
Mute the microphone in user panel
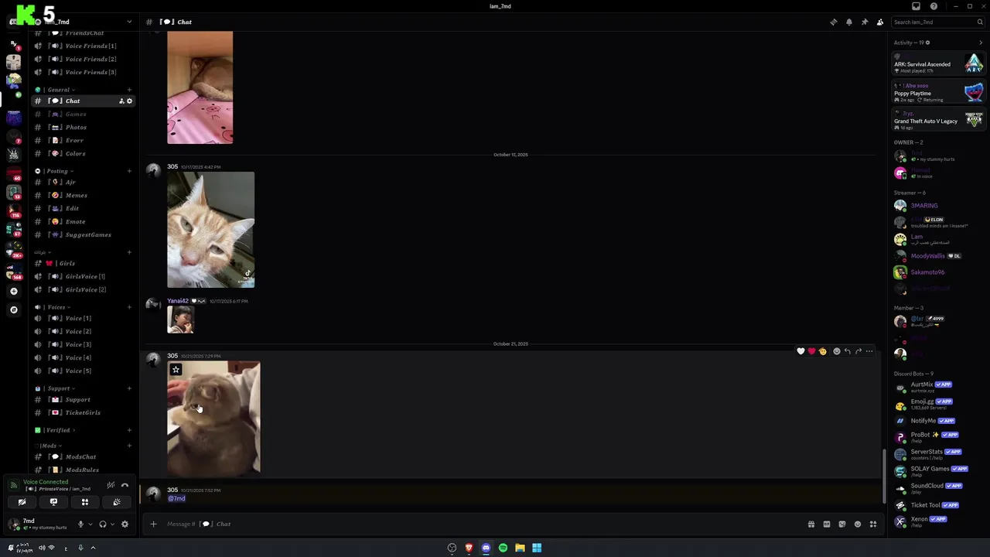click(80, 524)
